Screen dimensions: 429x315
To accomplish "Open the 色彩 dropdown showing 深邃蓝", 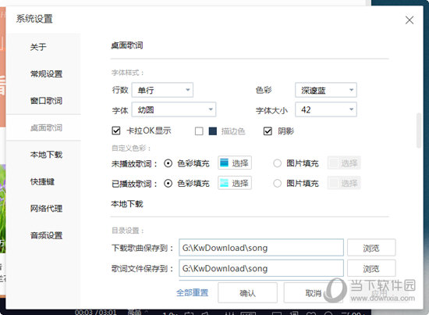I will point(326,90).
